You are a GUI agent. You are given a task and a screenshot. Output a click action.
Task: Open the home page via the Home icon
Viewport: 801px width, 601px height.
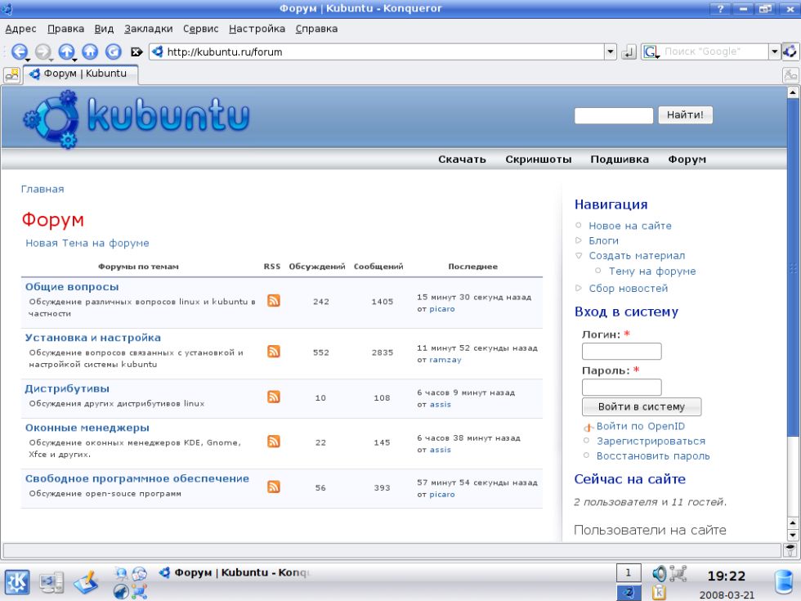tap(90, 52)
